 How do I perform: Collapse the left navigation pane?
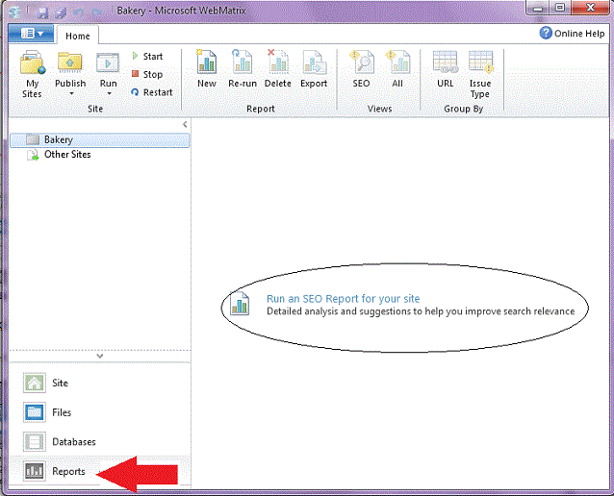tap(185, 124)
